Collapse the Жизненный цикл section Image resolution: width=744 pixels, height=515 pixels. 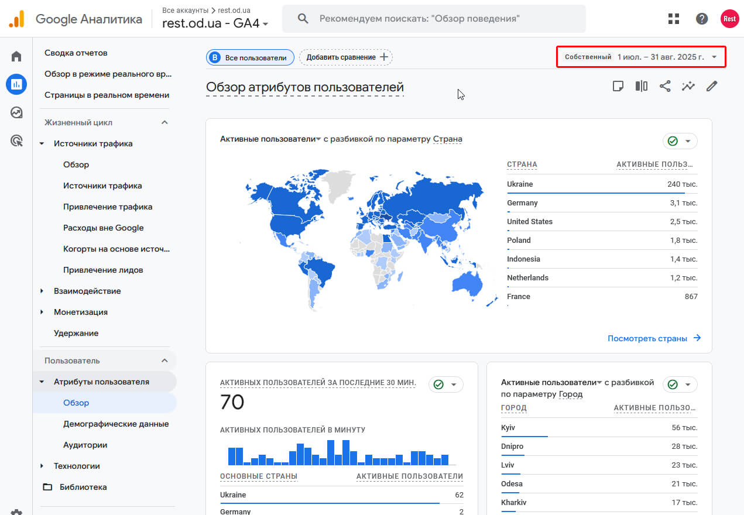tap(164, 122)
